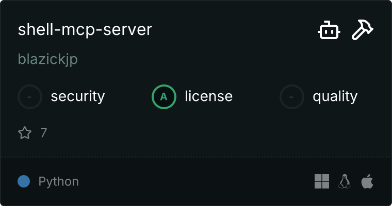Click the Windows platform icon
The width and height of the screenshot is (392, 206).
[322, 181]
